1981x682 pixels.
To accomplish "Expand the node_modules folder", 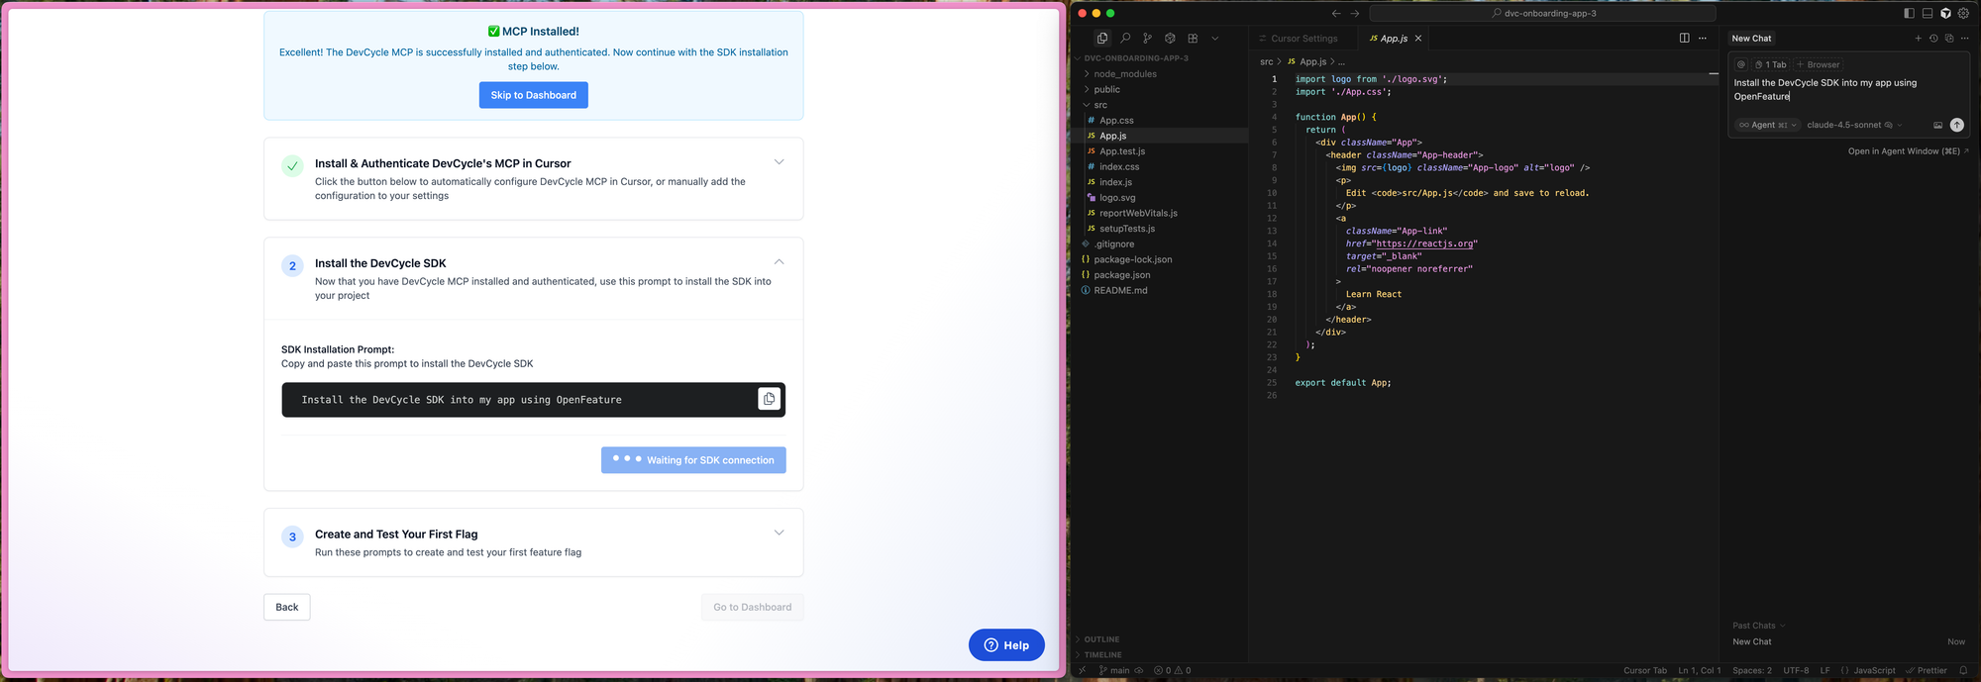I will (x=1124, y=74).
